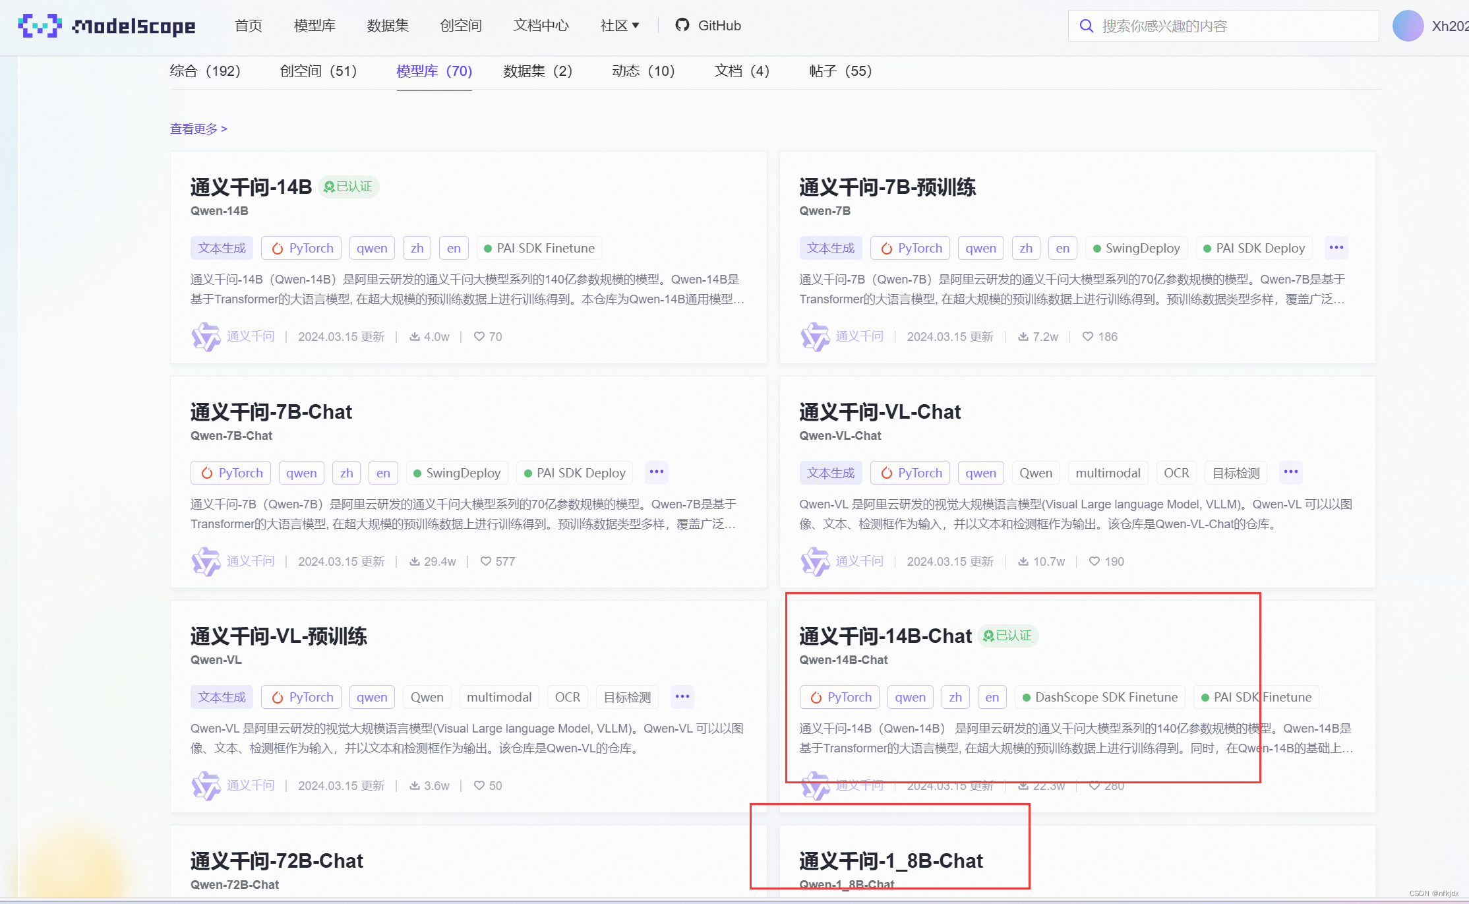
Task: Click the PyTorch tag on Qwen-14B-Chat card
Action: [841, 697]
